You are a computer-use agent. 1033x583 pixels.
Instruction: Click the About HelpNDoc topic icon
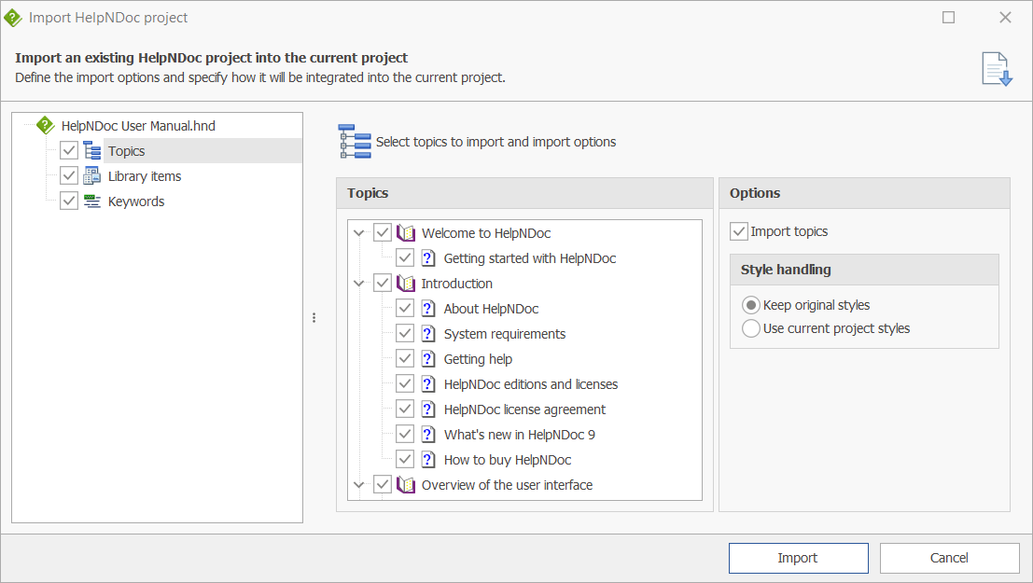pos(428,309)
